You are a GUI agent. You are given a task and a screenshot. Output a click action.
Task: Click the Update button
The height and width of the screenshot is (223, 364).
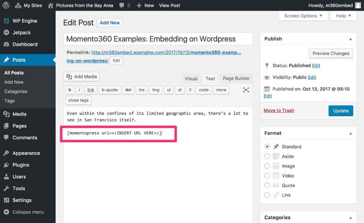(341, 111)
